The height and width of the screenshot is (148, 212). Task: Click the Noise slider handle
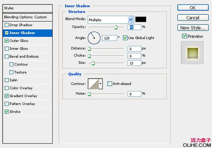point(89,94)
